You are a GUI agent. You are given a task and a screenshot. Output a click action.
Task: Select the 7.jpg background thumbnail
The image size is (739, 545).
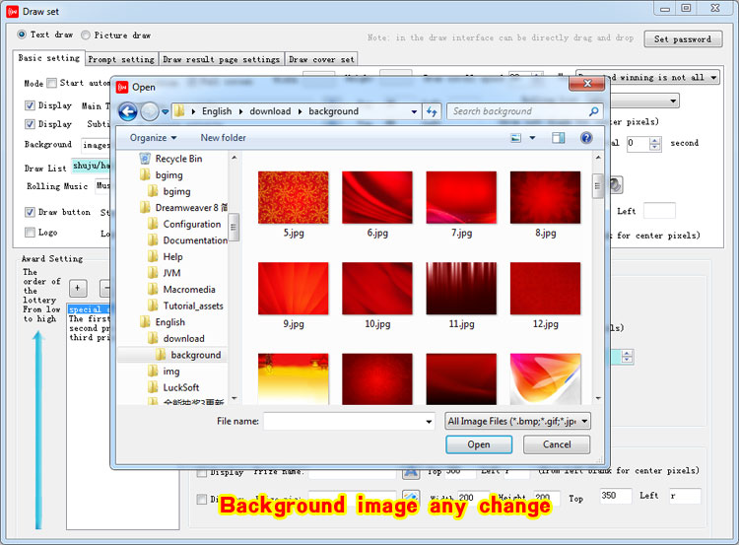[461, 197]
